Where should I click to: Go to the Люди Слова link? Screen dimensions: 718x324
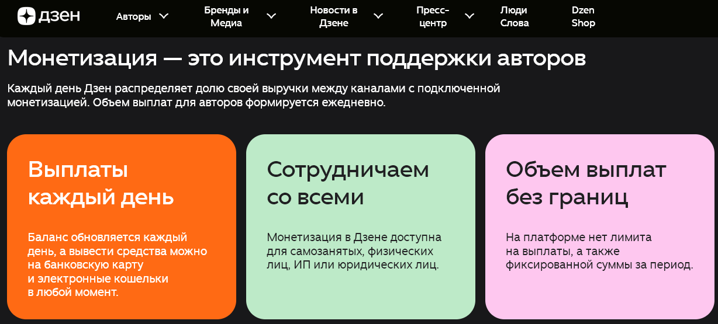point(515,16)
